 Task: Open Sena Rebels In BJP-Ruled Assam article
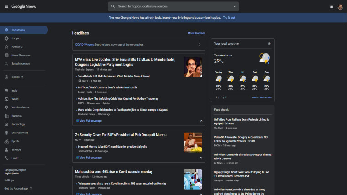coord(114,76)
